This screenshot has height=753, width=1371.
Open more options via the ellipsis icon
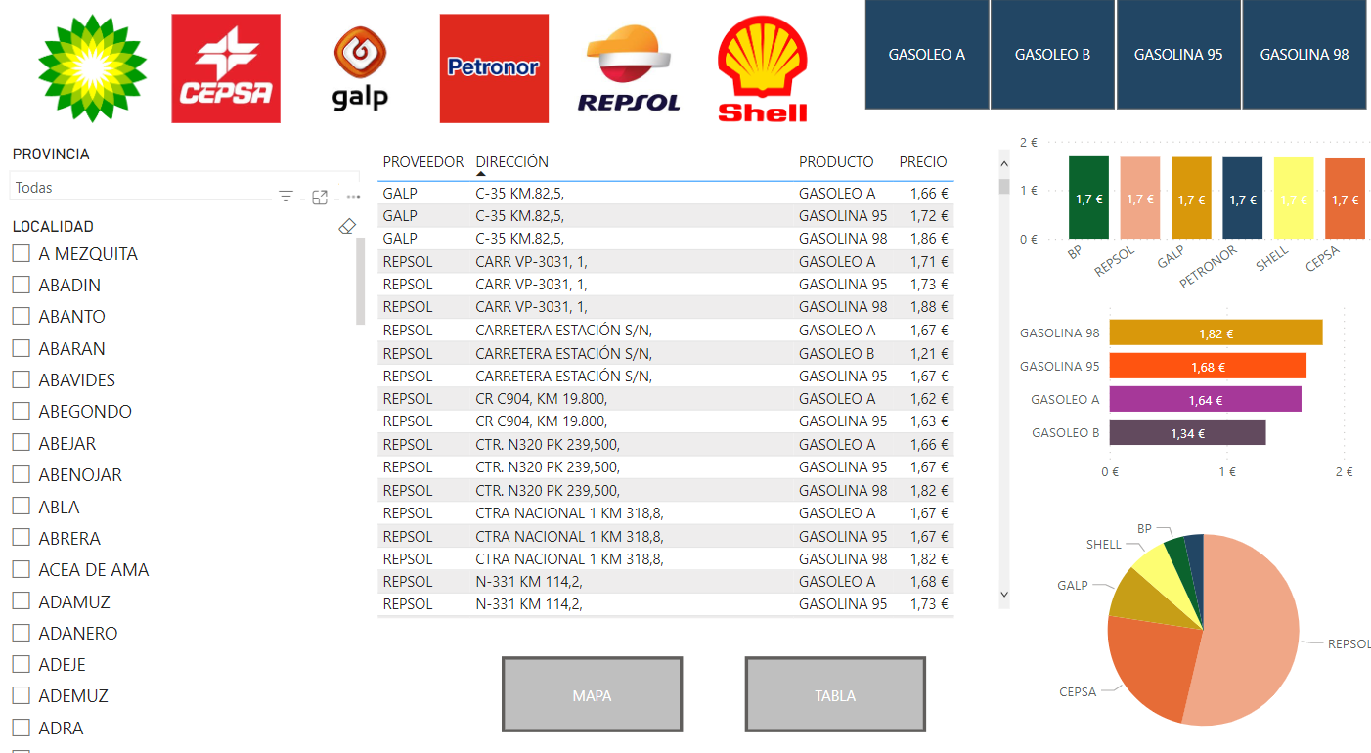(353, 196)
